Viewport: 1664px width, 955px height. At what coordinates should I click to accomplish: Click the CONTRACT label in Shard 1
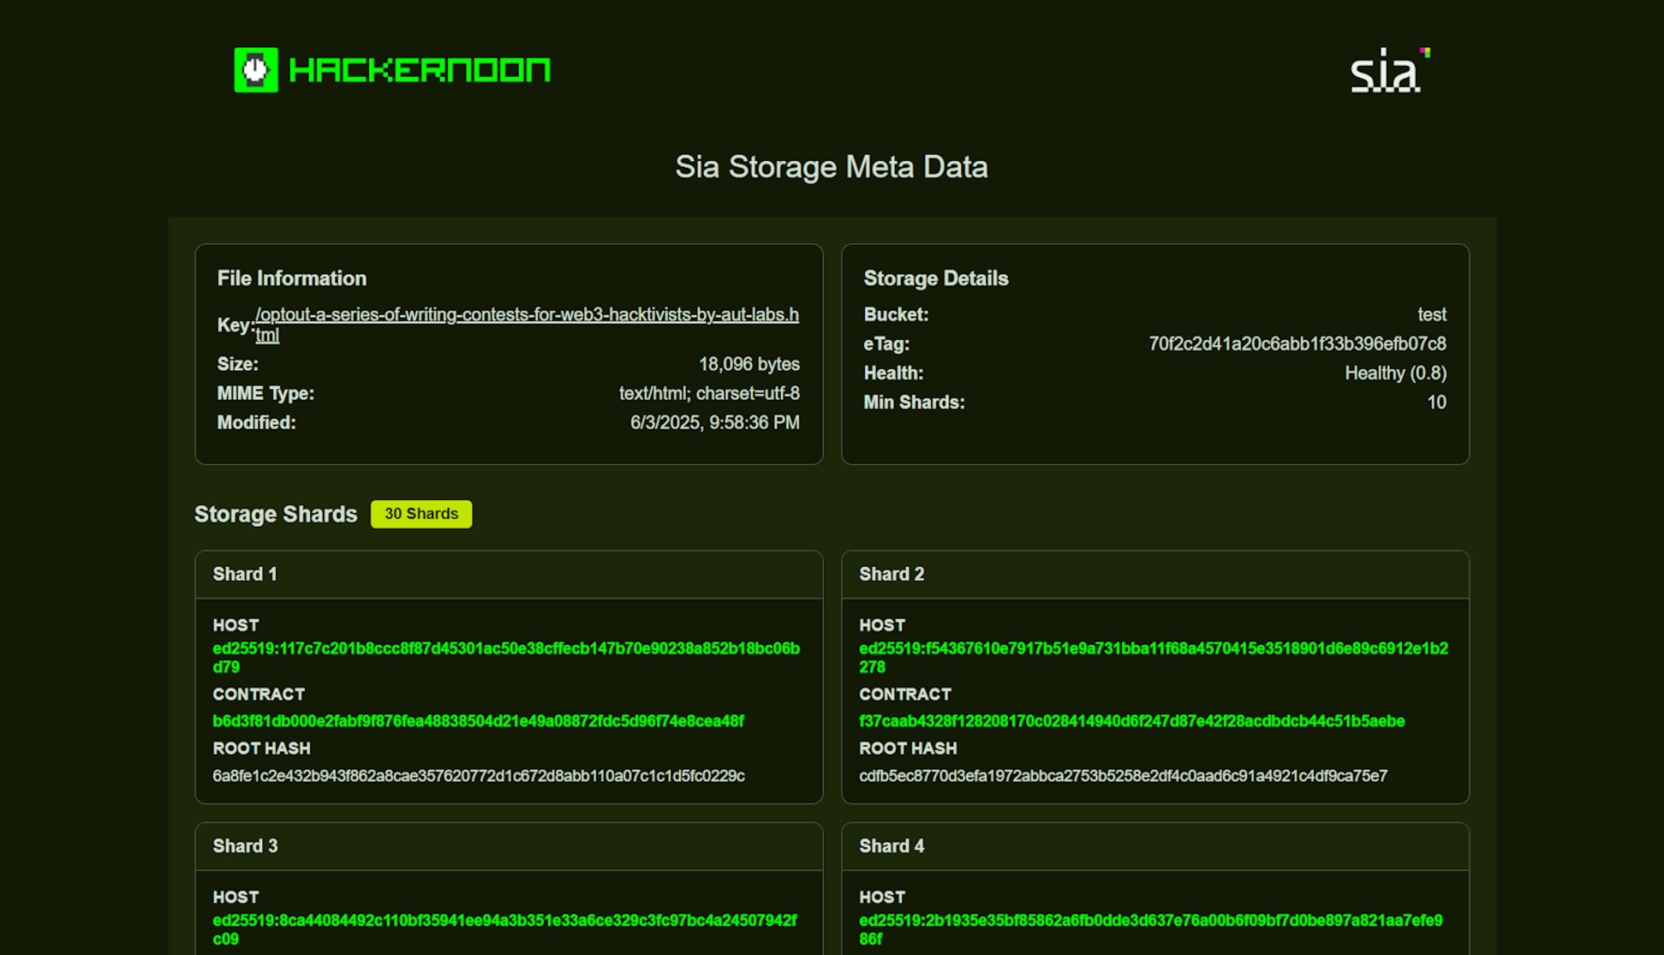tap(258, 694)
